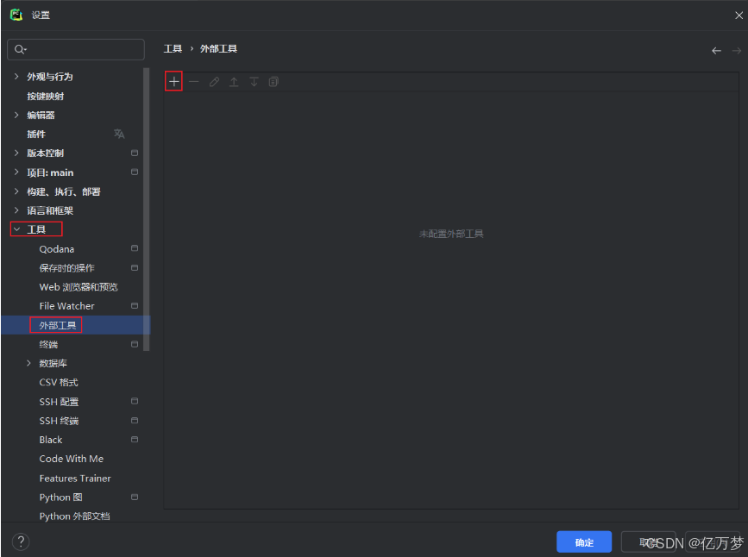748x557 pixels.
Task: Click the export arrow icon on toolbar
Action: point(254,81)
